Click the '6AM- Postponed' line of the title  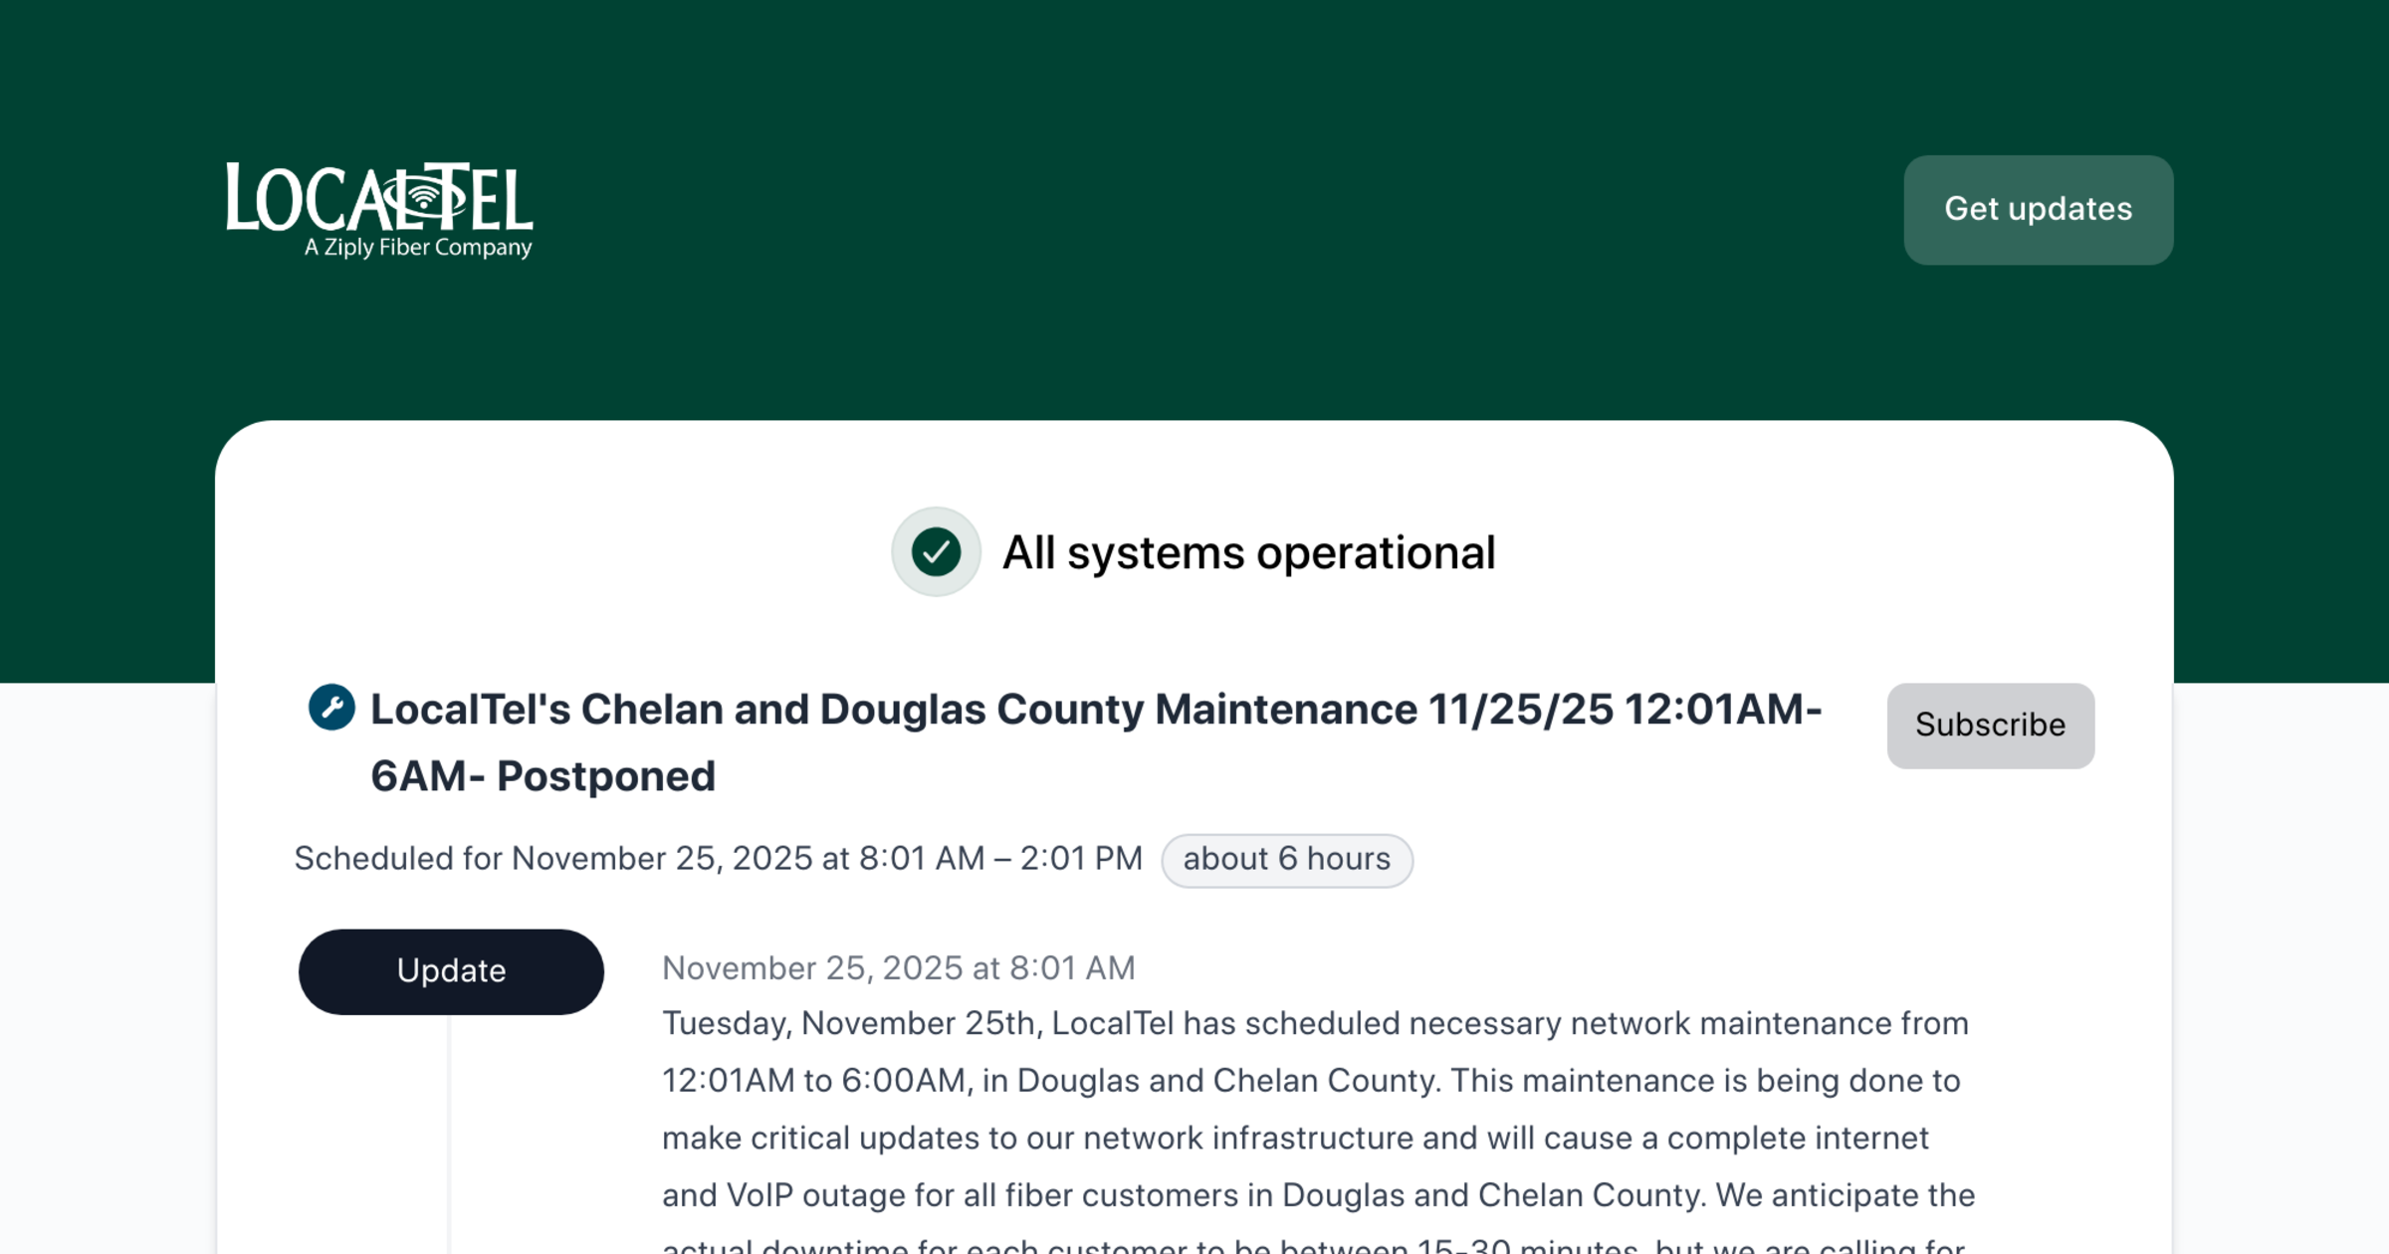pyautogui.click(x=543, y=777)
